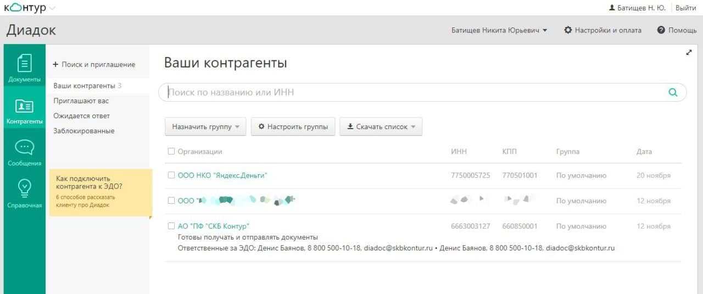This screenshot has height=294, width=703.
Task: Open the Сообщения chat bubble icon
Action: 25,148
